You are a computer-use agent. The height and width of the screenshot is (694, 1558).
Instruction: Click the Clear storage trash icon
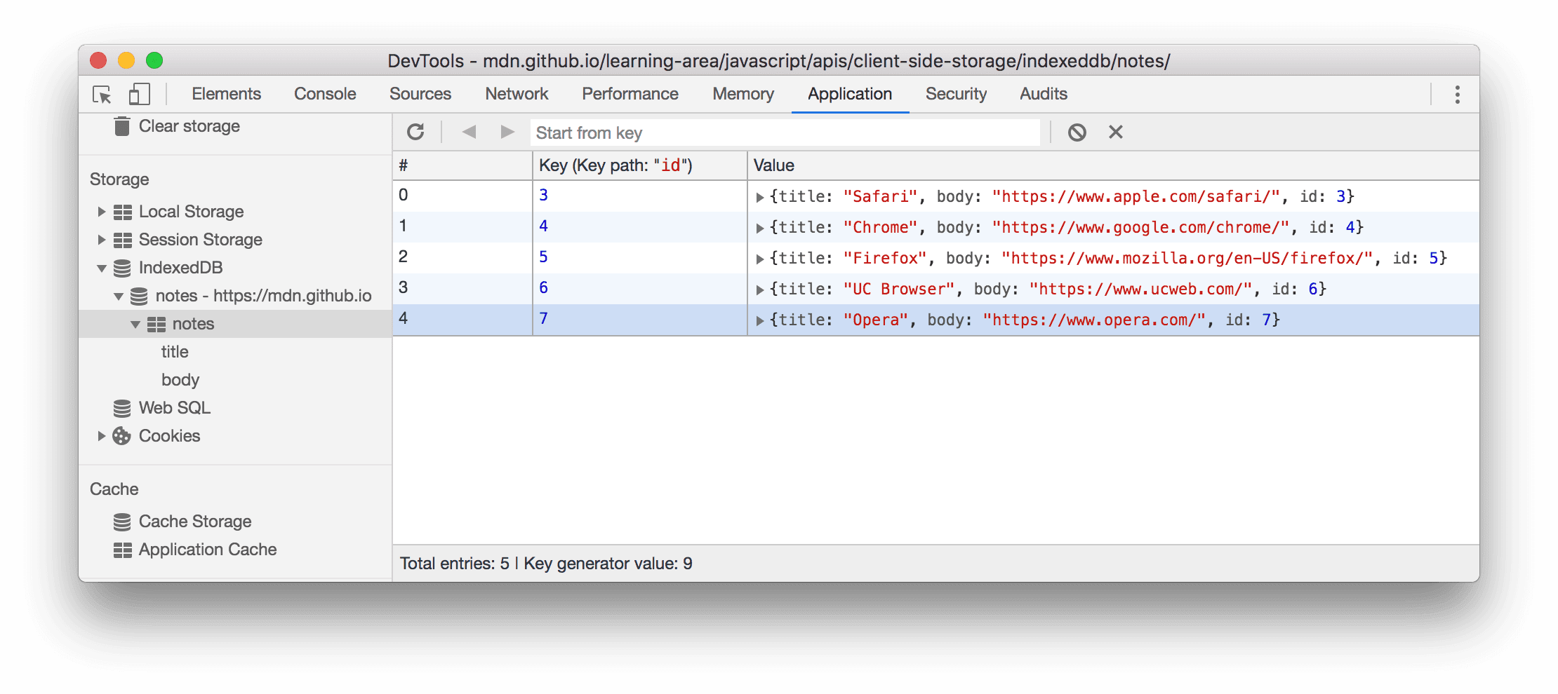[122, 125]
